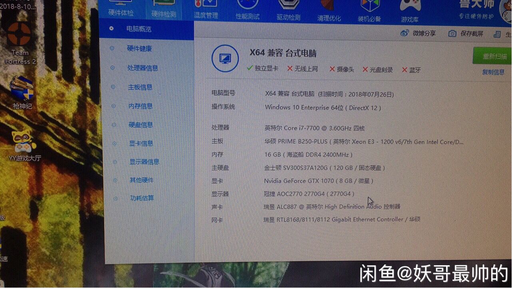
Task: Click the Nvidia GeForce GTX 1070 entry
Action: pyautogui.click(x=319, y=181)
